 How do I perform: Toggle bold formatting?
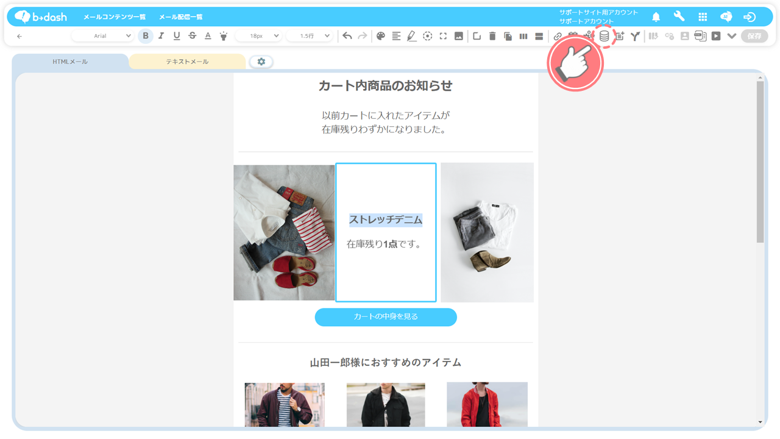click(x=145, y=36)
